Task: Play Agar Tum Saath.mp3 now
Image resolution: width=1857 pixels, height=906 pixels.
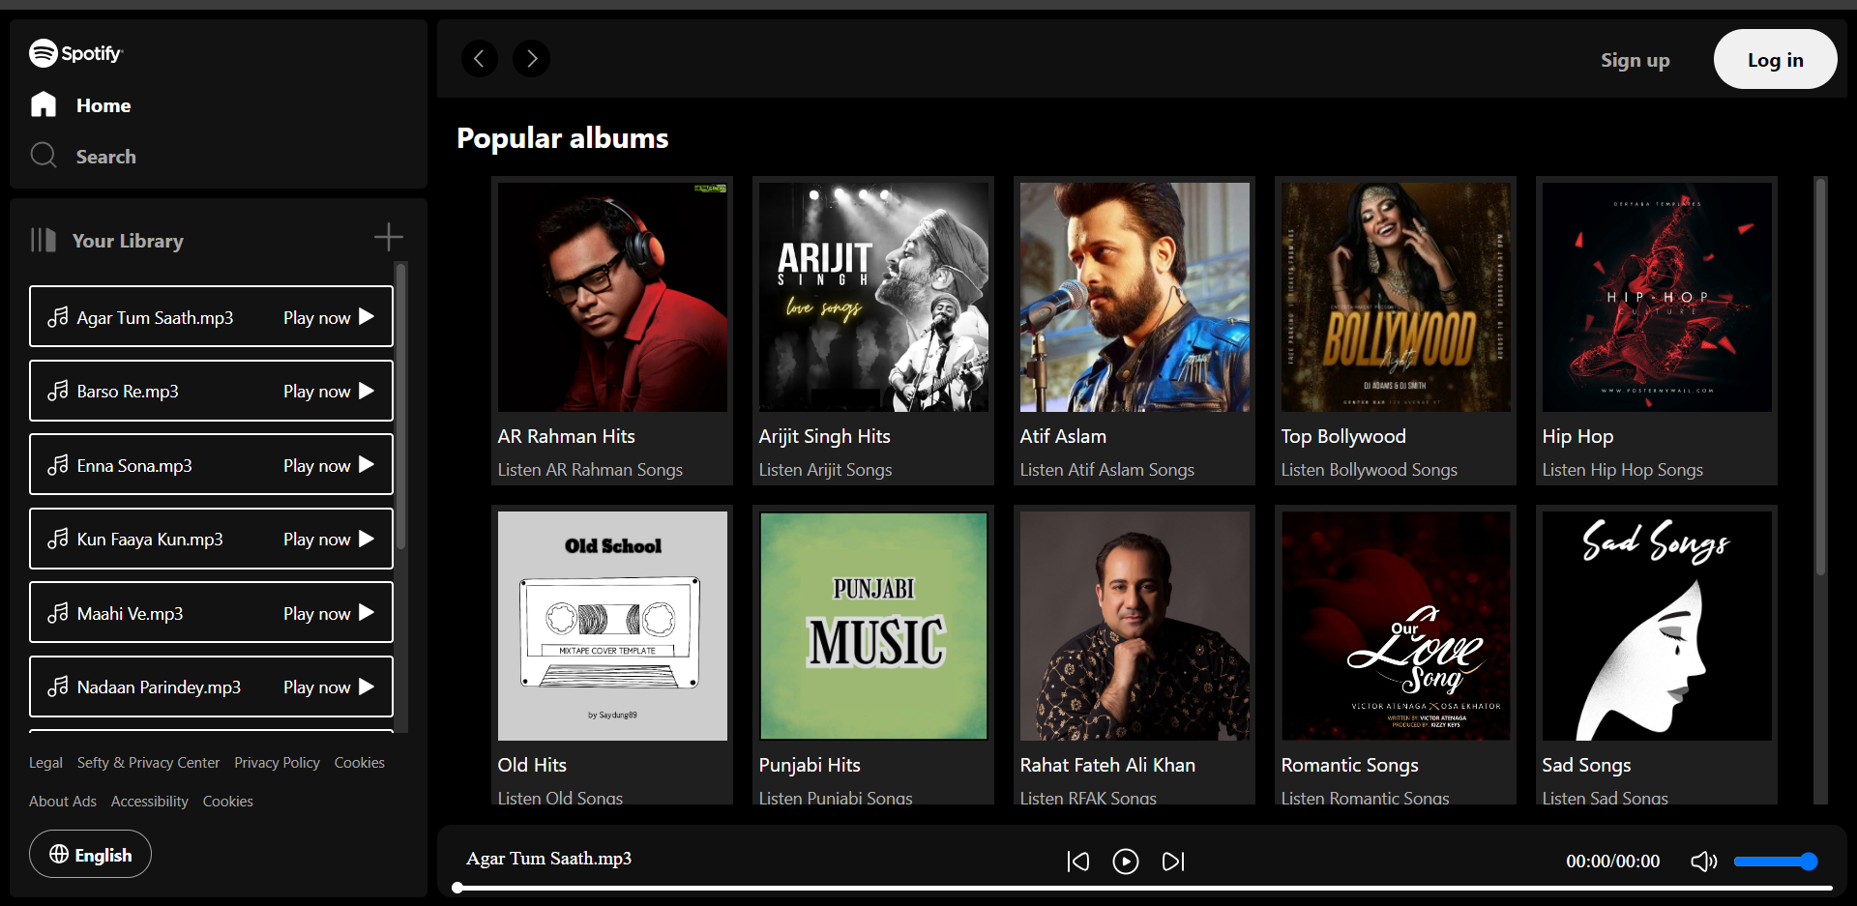Action: point(328,317)
